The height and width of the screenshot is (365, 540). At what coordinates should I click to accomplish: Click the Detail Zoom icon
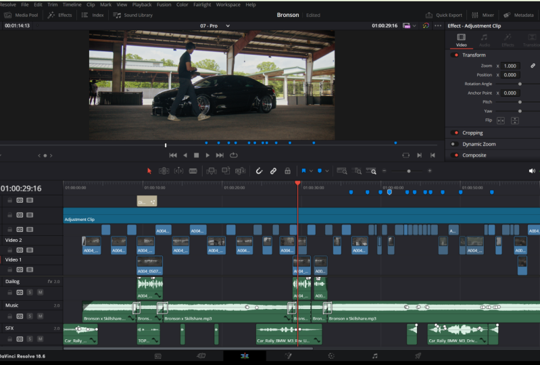tap(358, 171)
